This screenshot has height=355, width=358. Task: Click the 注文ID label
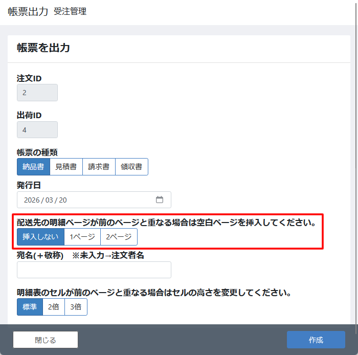click(29, 78)
